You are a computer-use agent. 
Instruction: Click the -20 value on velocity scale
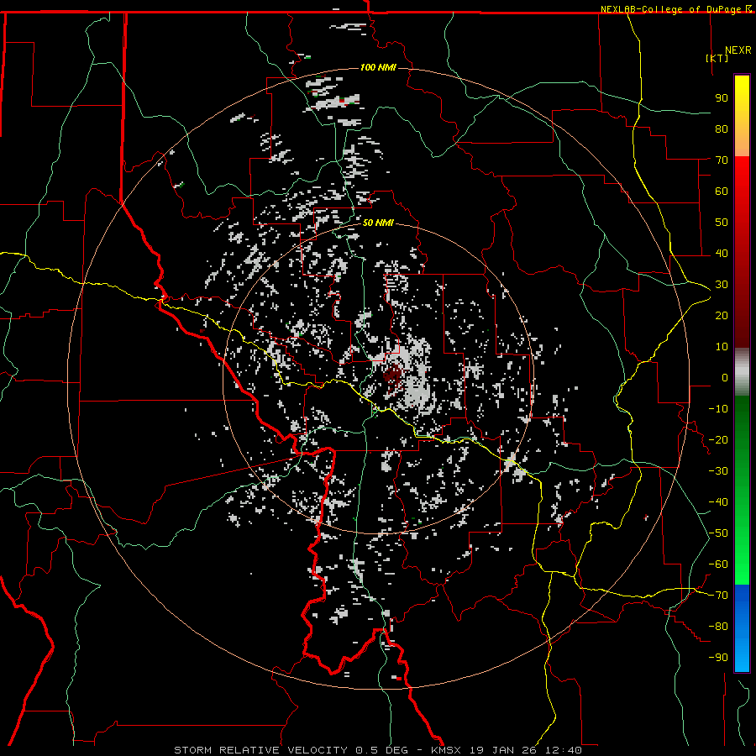point(718,439)
